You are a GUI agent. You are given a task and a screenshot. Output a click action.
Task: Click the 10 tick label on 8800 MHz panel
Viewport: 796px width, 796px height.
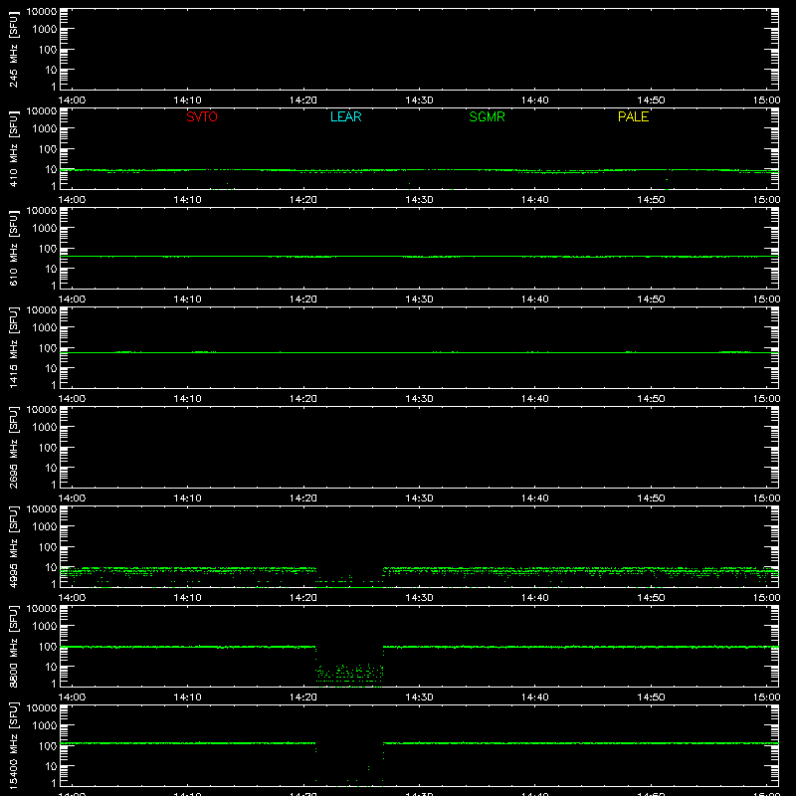point(51,667)
